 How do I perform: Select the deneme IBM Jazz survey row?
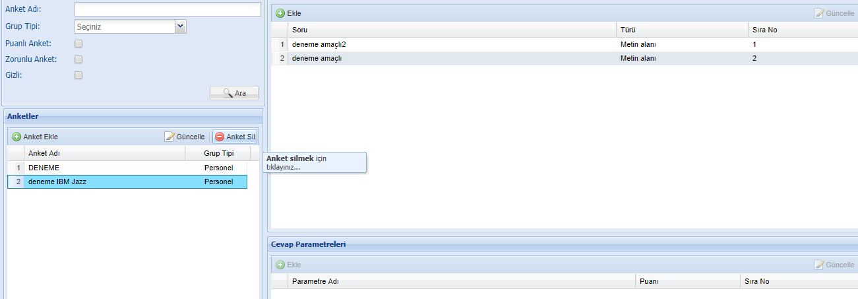pyautogui.click(x=127, y=182)
